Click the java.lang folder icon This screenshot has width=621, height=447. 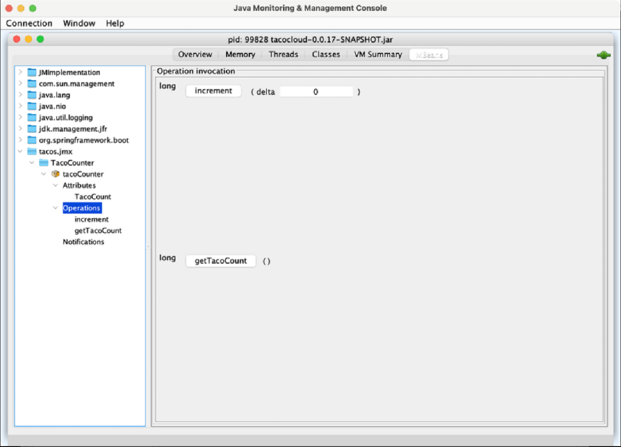31,95
